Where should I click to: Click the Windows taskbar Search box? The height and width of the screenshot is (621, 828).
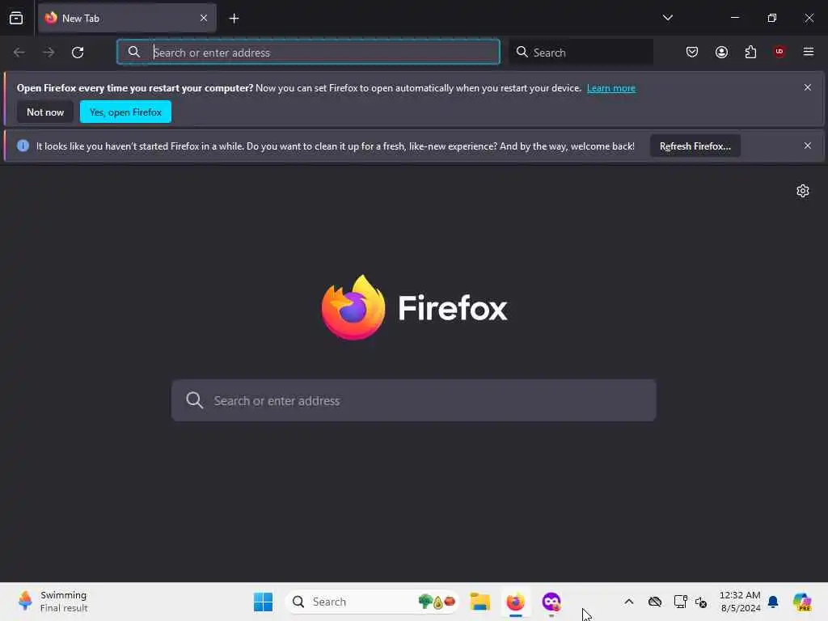click(372, 602)
